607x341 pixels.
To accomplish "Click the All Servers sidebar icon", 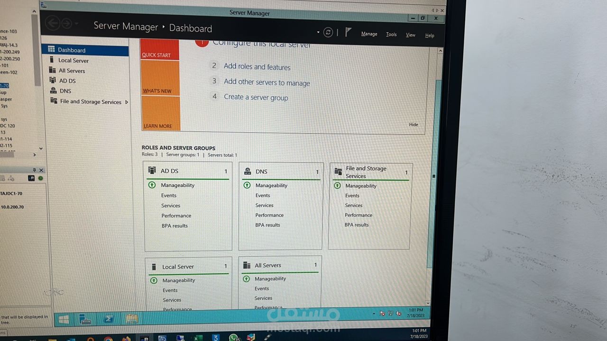I will click(52, 70).
